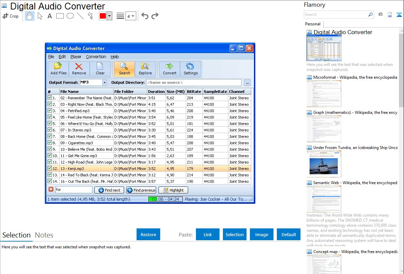Close the search bar red X
This screenshot has height=274, width=404.
51,189
